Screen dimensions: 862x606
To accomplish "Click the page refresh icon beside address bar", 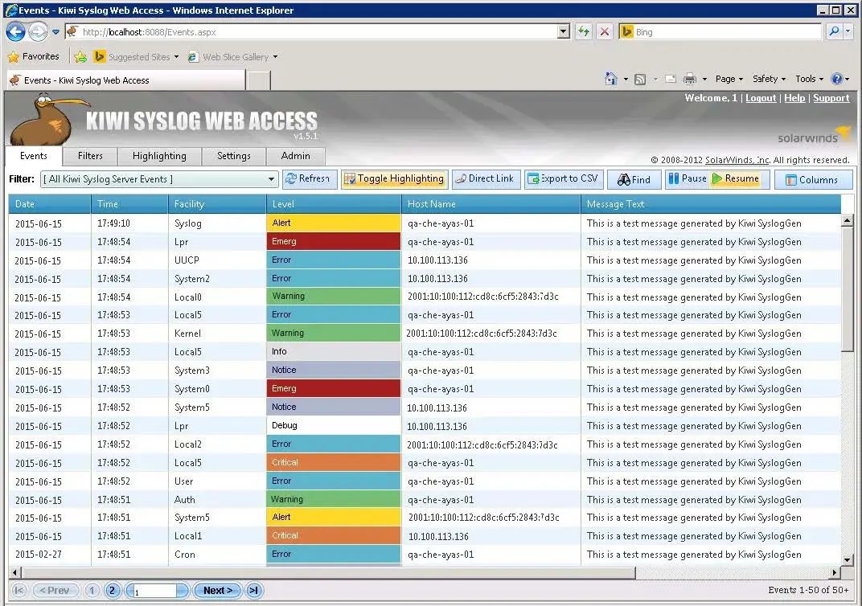I will pyautogui.click(x=583, y=32).
